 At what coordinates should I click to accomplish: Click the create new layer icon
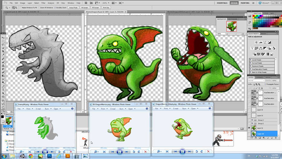tap(272, 138)
